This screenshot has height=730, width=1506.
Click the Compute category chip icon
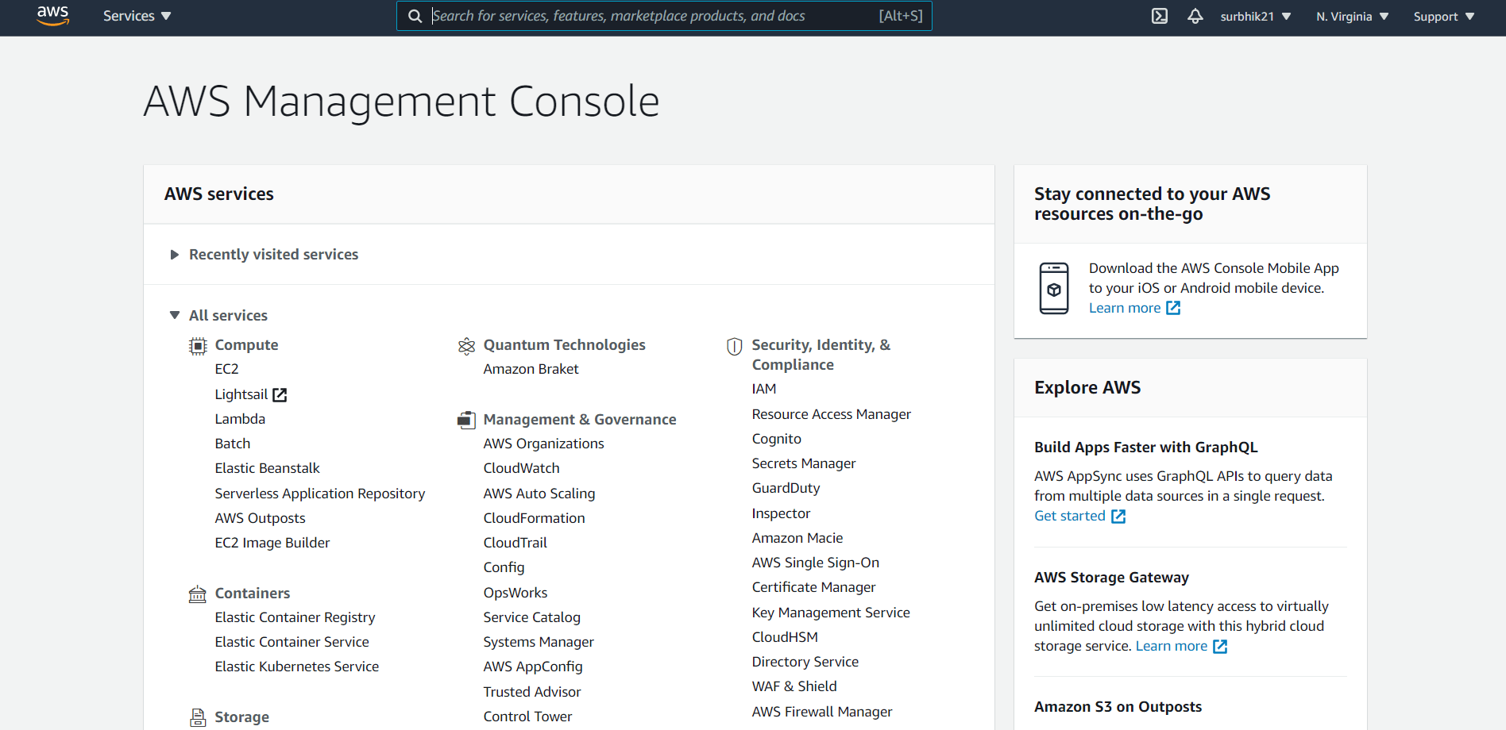pyautogui.click(x=197, y=345)
